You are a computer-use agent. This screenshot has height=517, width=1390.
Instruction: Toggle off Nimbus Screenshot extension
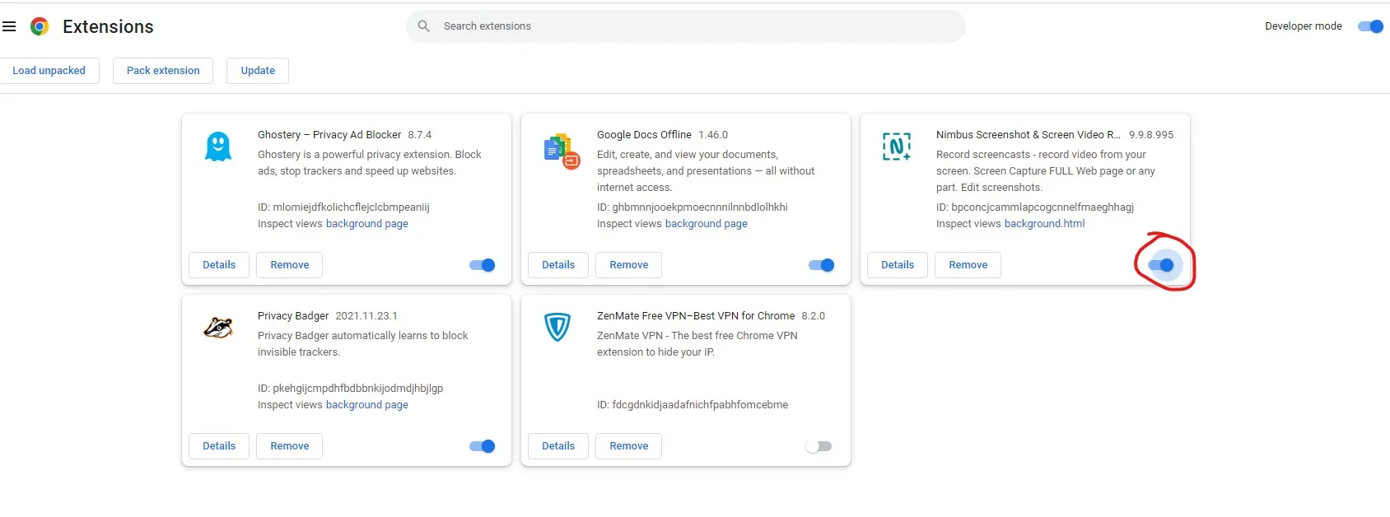coord(1161,265)
